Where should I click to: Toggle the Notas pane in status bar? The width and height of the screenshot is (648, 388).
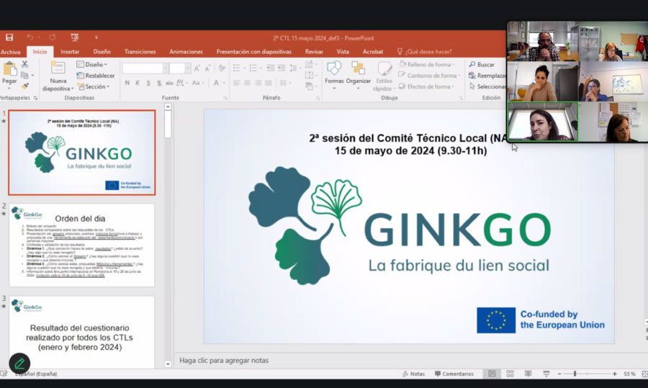[x=413, y=374]
